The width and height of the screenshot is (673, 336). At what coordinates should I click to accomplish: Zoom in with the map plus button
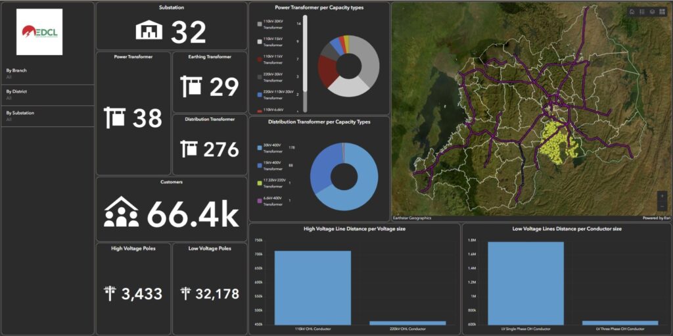(662, 195)
